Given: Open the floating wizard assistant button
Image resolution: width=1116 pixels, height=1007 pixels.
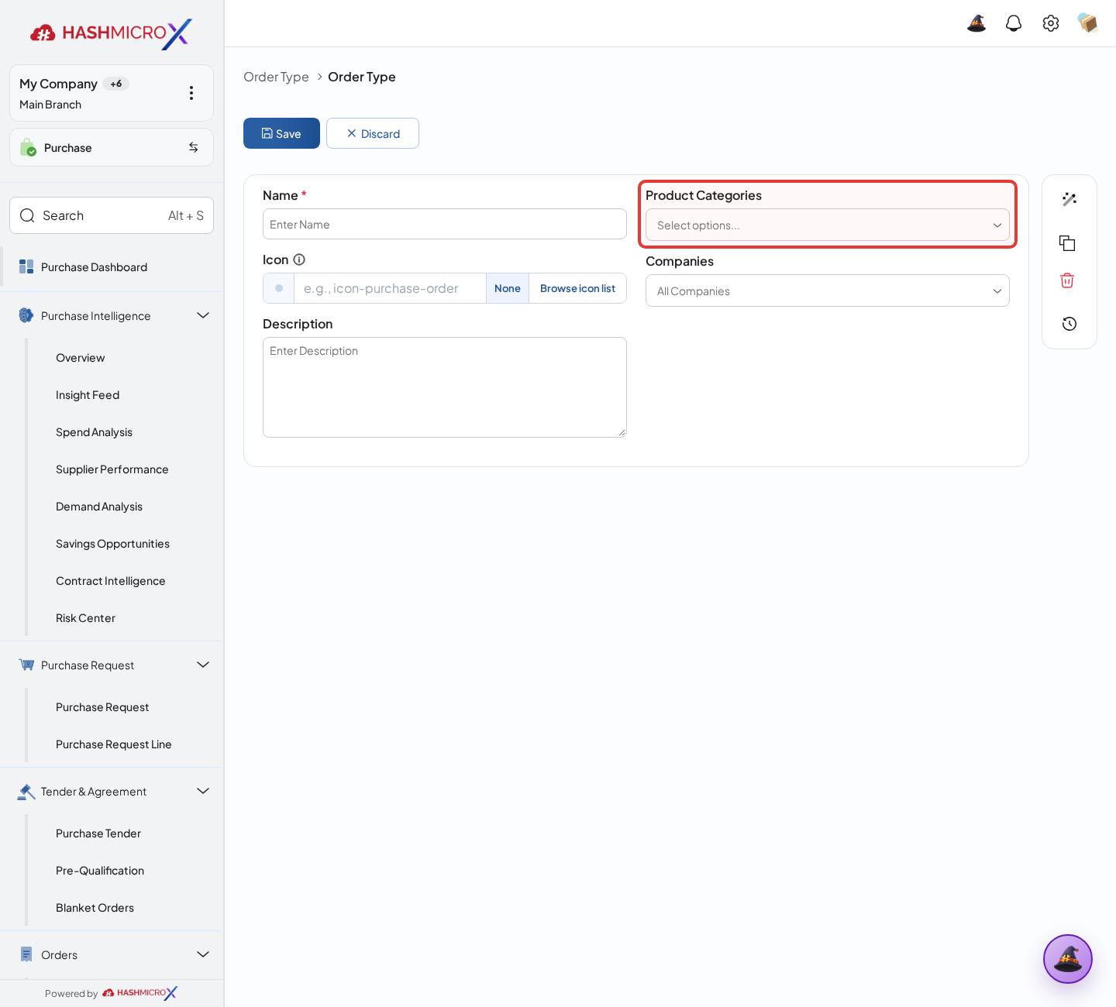Looking at the screenshot, I should click(x=1068, y=959).
